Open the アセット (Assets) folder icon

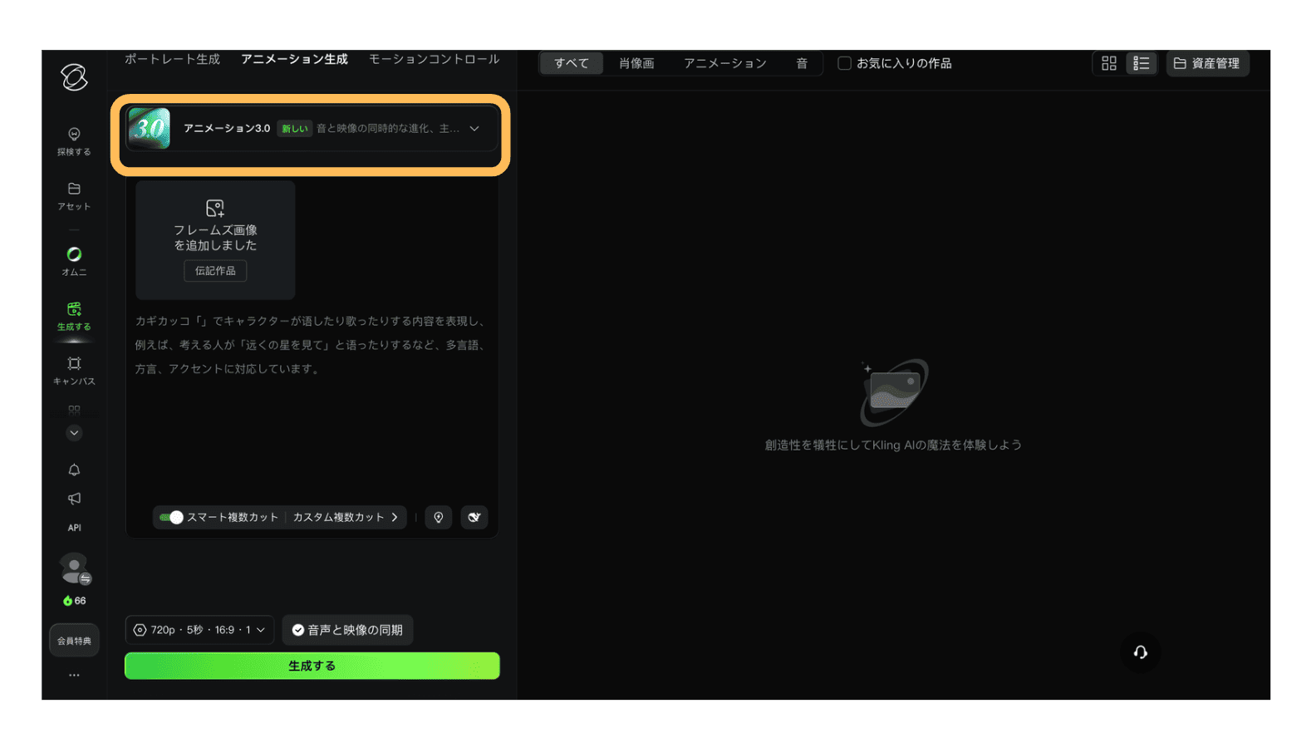pos(74,195)
